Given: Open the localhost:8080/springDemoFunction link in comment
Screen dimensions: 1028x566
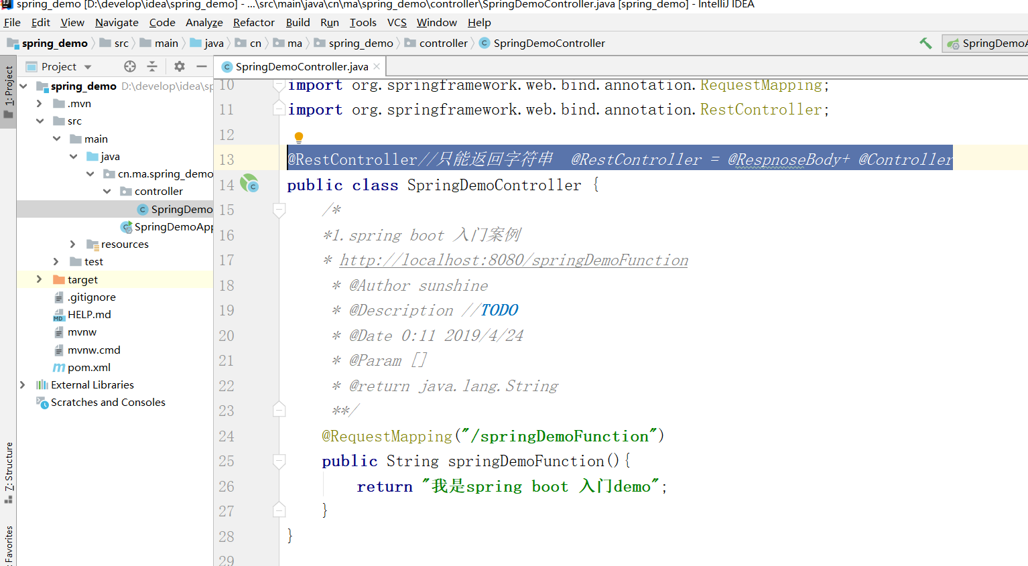Looking at the screenshot, I should tap(514, 260).
